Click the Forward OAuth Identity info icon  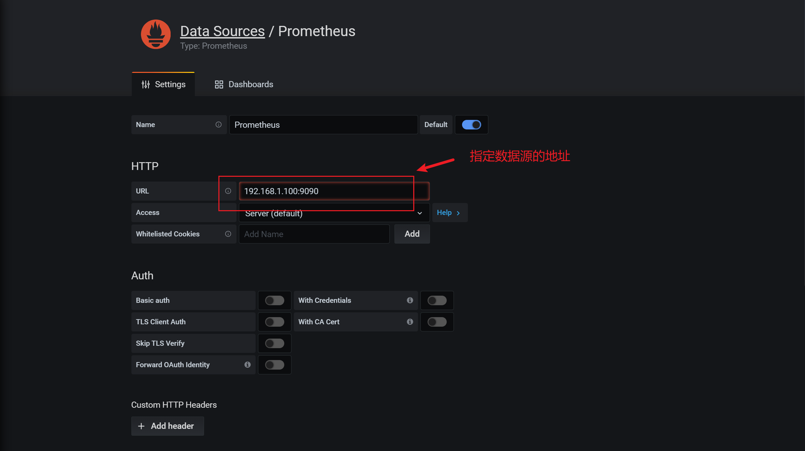[x=247, y=365]
